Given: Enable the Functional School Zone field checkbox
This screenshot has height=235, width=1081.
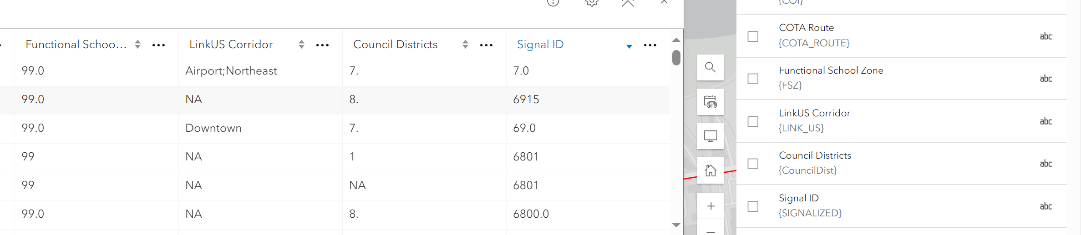Looking at the screenshot, I should (753, 79).
